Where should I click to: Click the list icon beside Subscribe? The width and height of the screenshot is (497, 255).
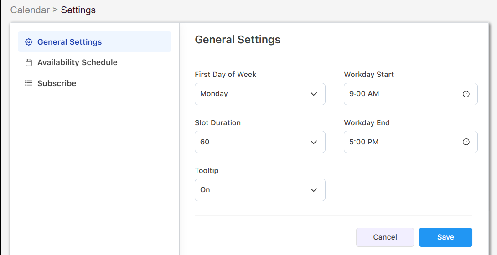(29, 83)
